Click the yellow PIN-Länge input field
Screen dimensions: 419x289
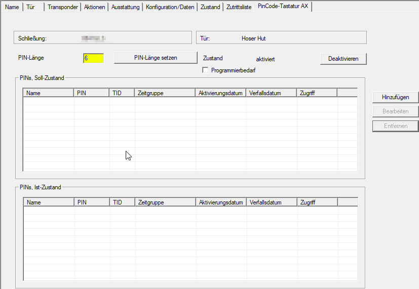pyautogui.click(x=93, y=58)
